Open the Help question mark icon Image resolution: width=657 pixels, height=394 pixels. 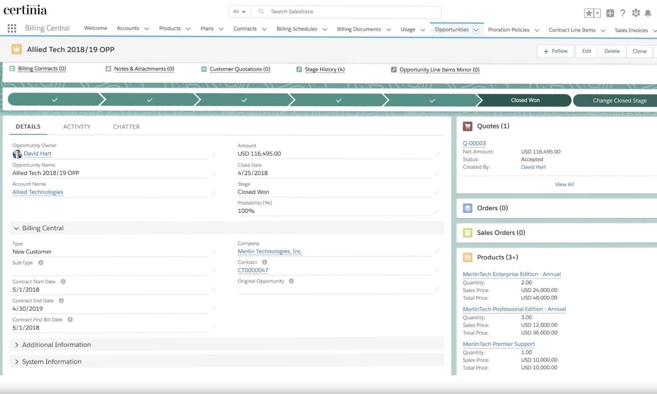(x=623, y=13)
